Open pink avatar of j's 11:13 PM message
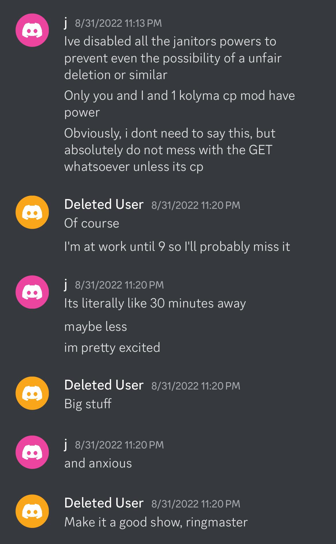The height and width of the screenshot is (544, 336). pyautogui.click(x=32, y=30)
